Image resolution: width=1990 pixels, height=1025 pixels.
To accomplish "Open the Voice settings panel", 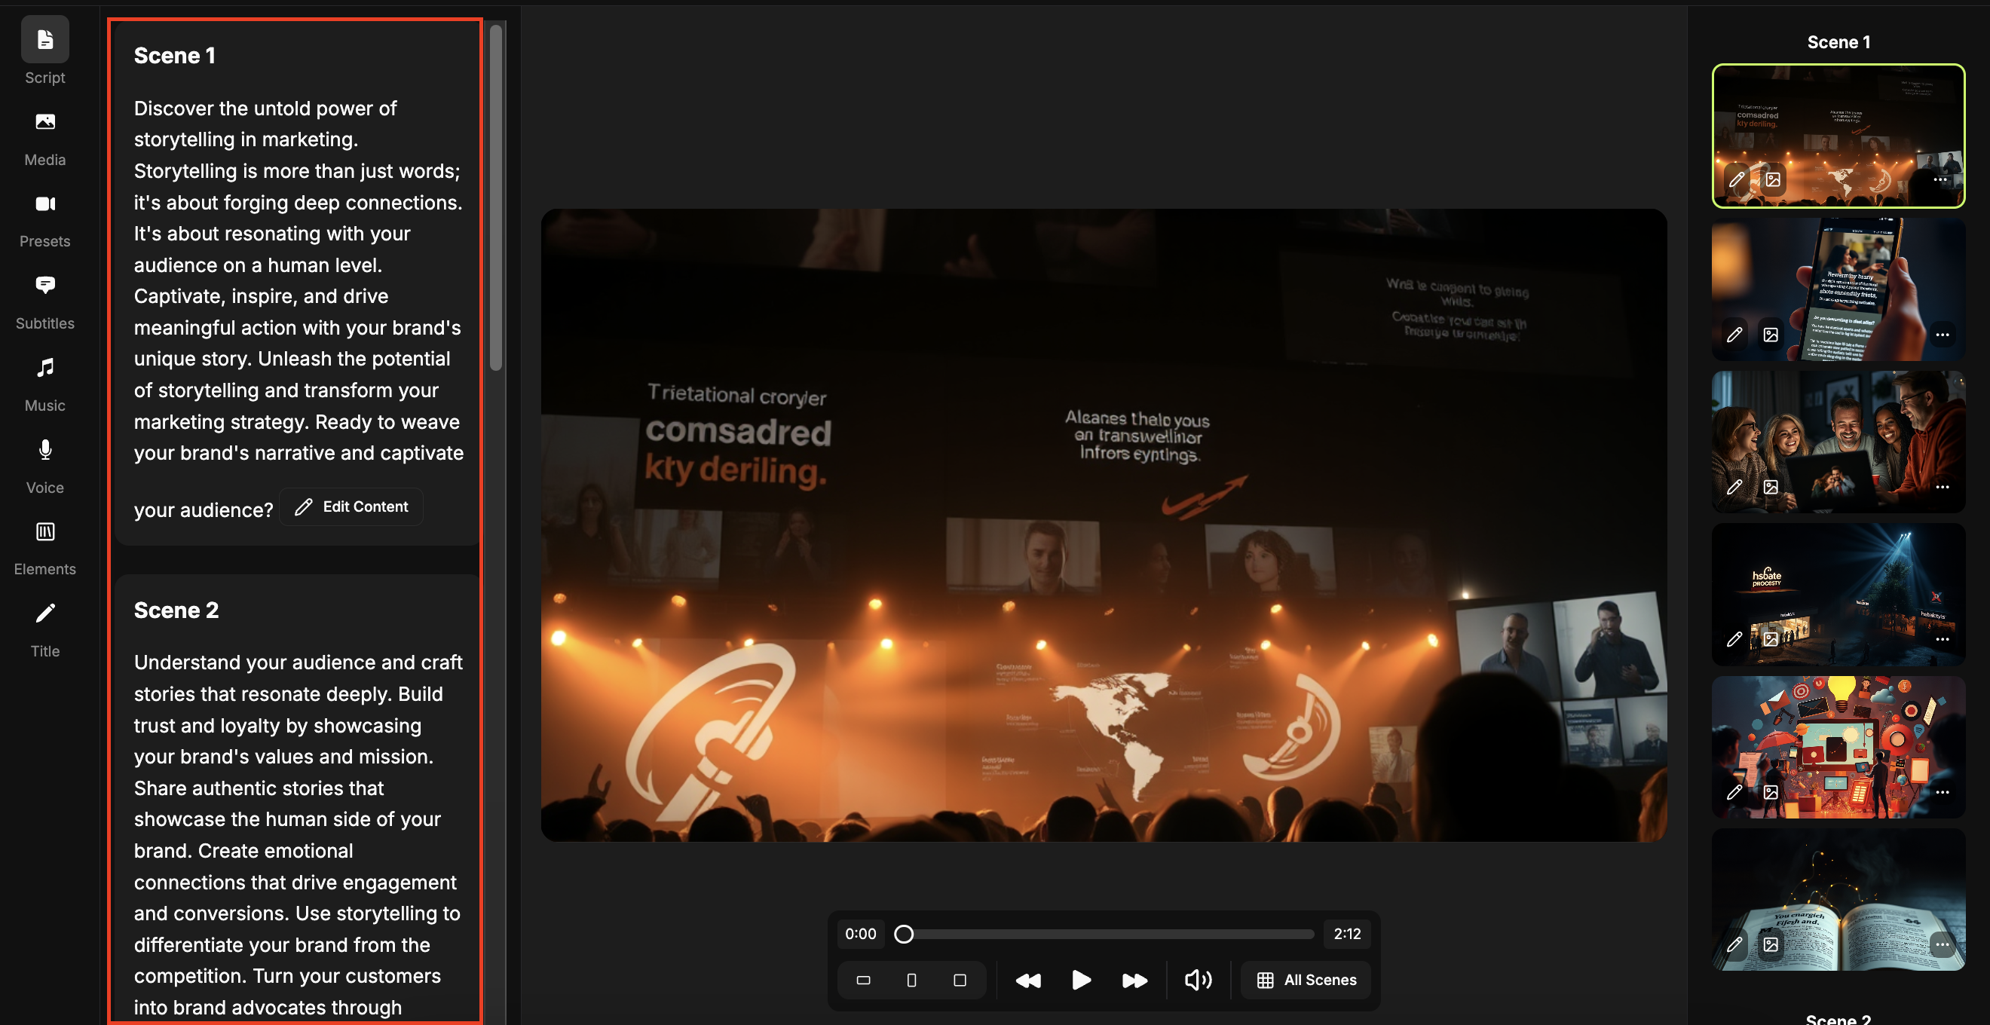I will 44,465.
